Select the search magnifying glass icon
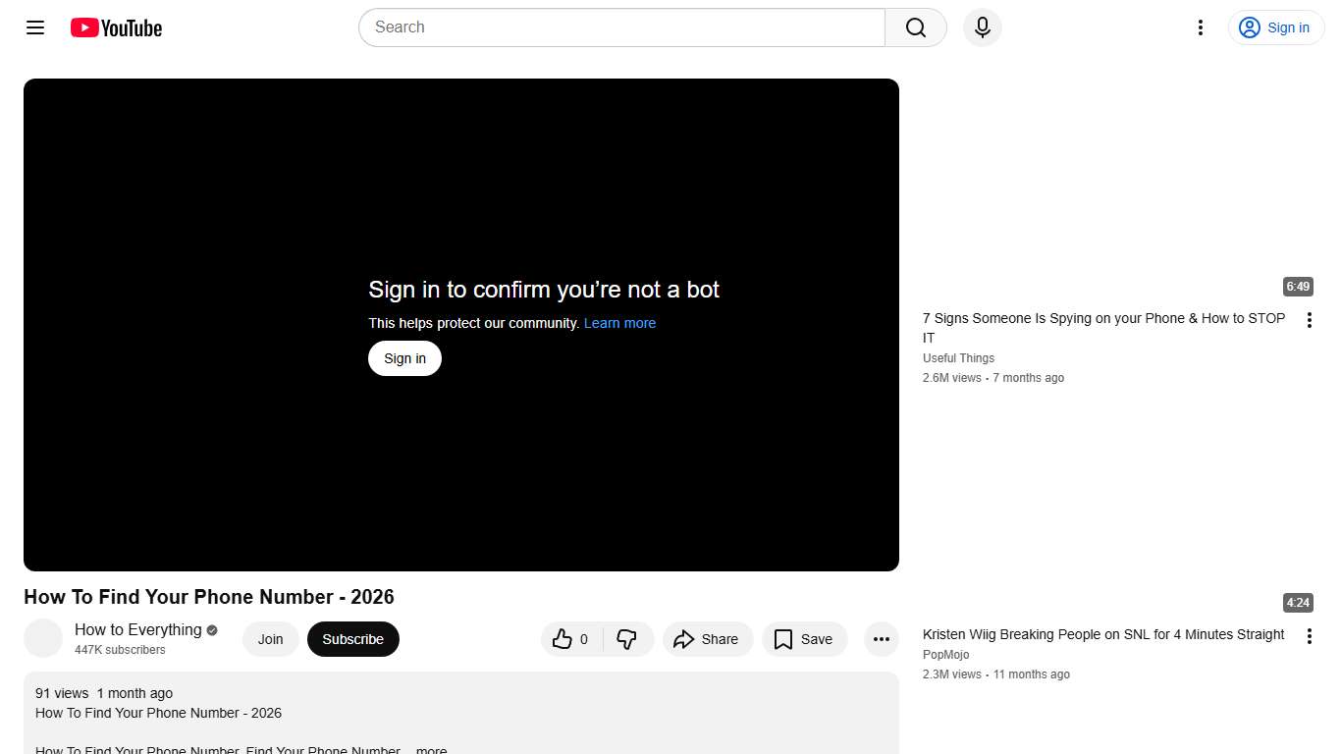 (914, 27)
